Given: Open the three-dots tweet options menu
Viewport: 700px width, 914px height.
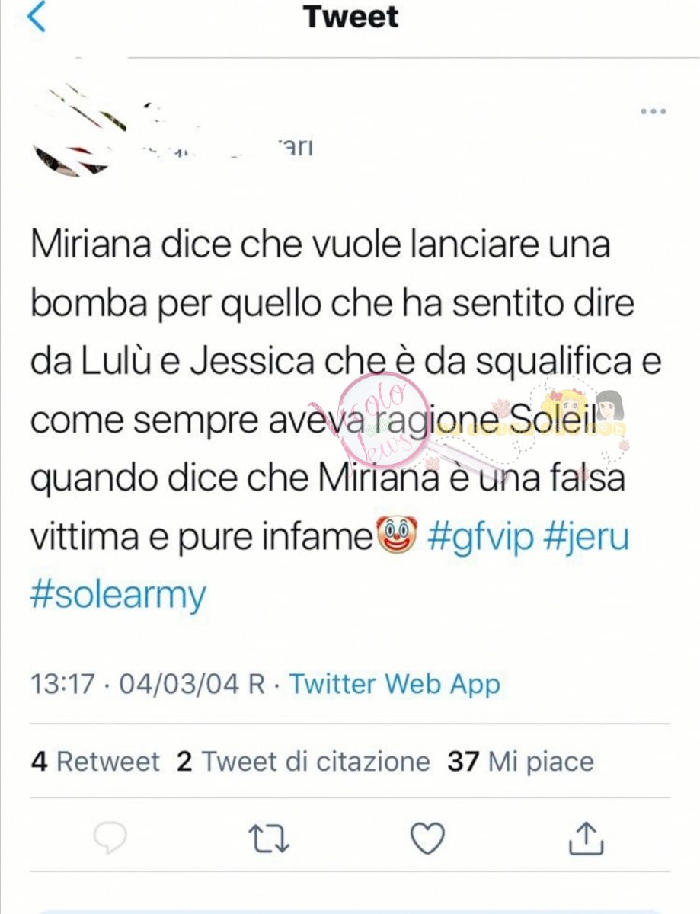Looking at the screenshot, I should point(653,112).
